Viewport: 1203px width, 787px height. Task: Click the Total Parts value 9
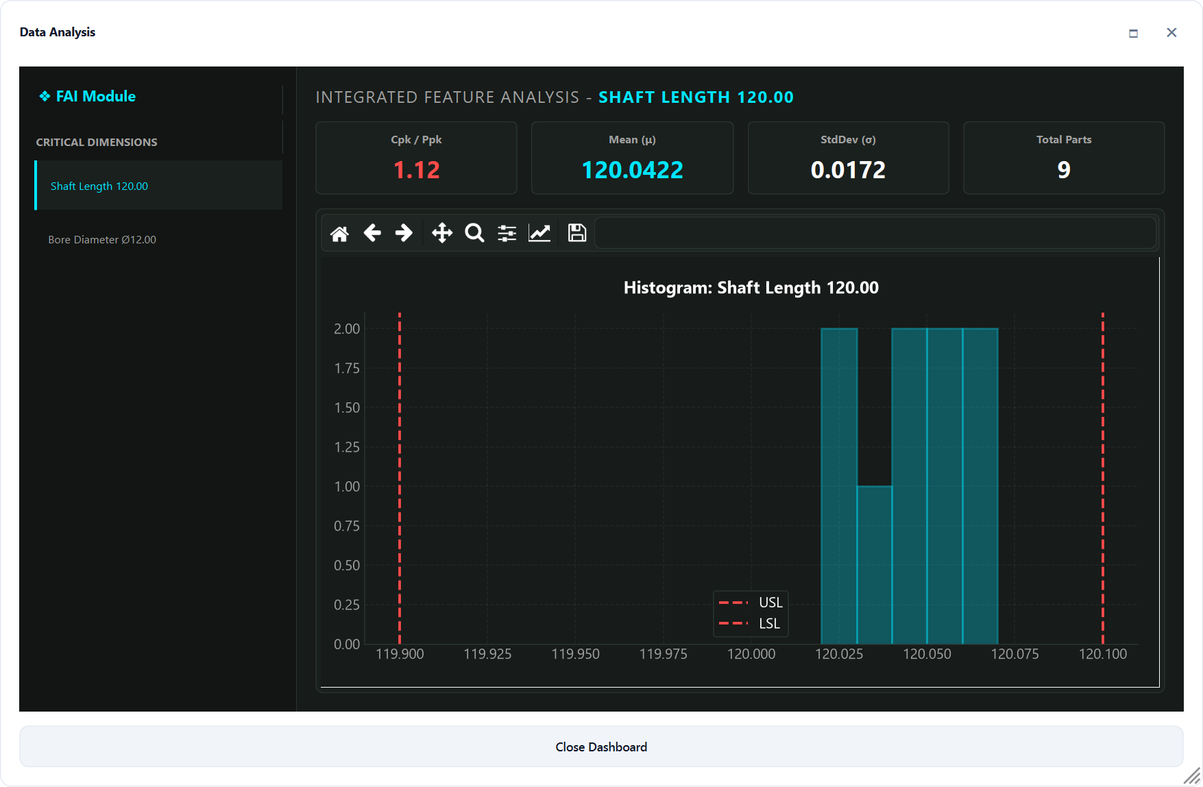click(1064, 170)
